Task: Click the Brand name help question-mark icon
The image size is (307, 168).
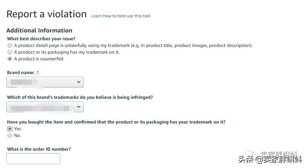Action: click(x=38, y=72)
